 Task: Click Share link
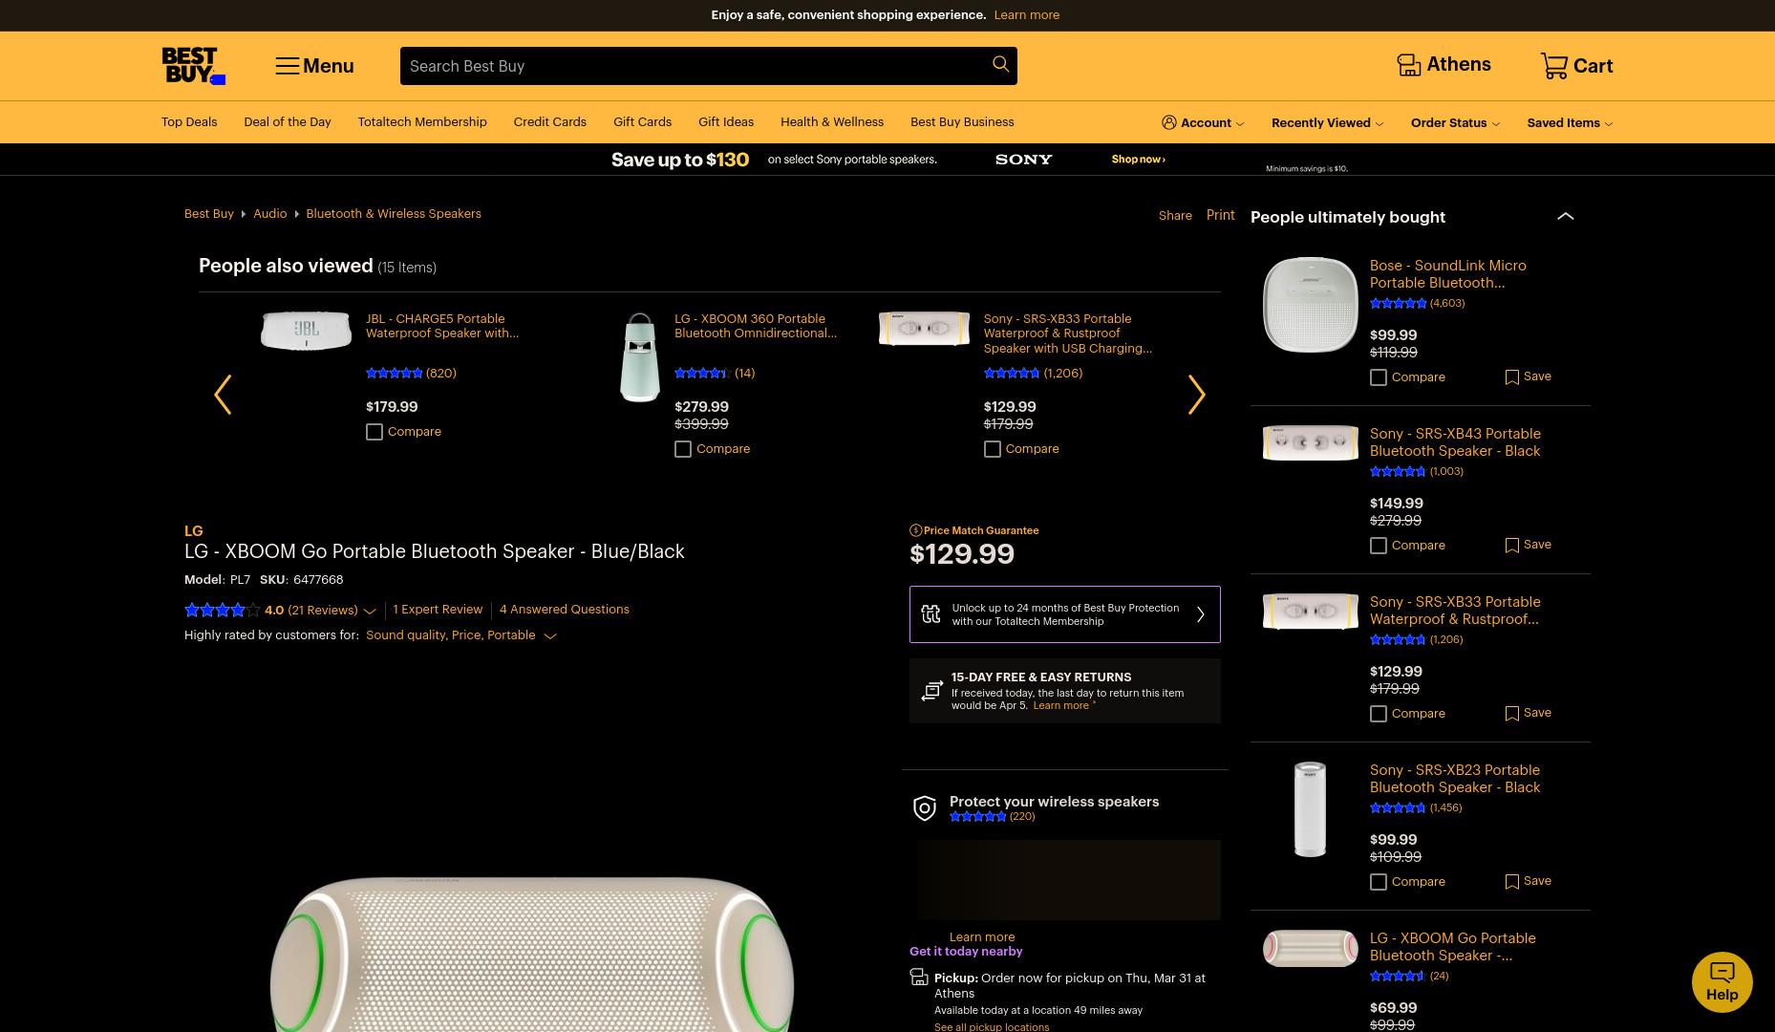pyautogui.click(x=1175, y=215)
